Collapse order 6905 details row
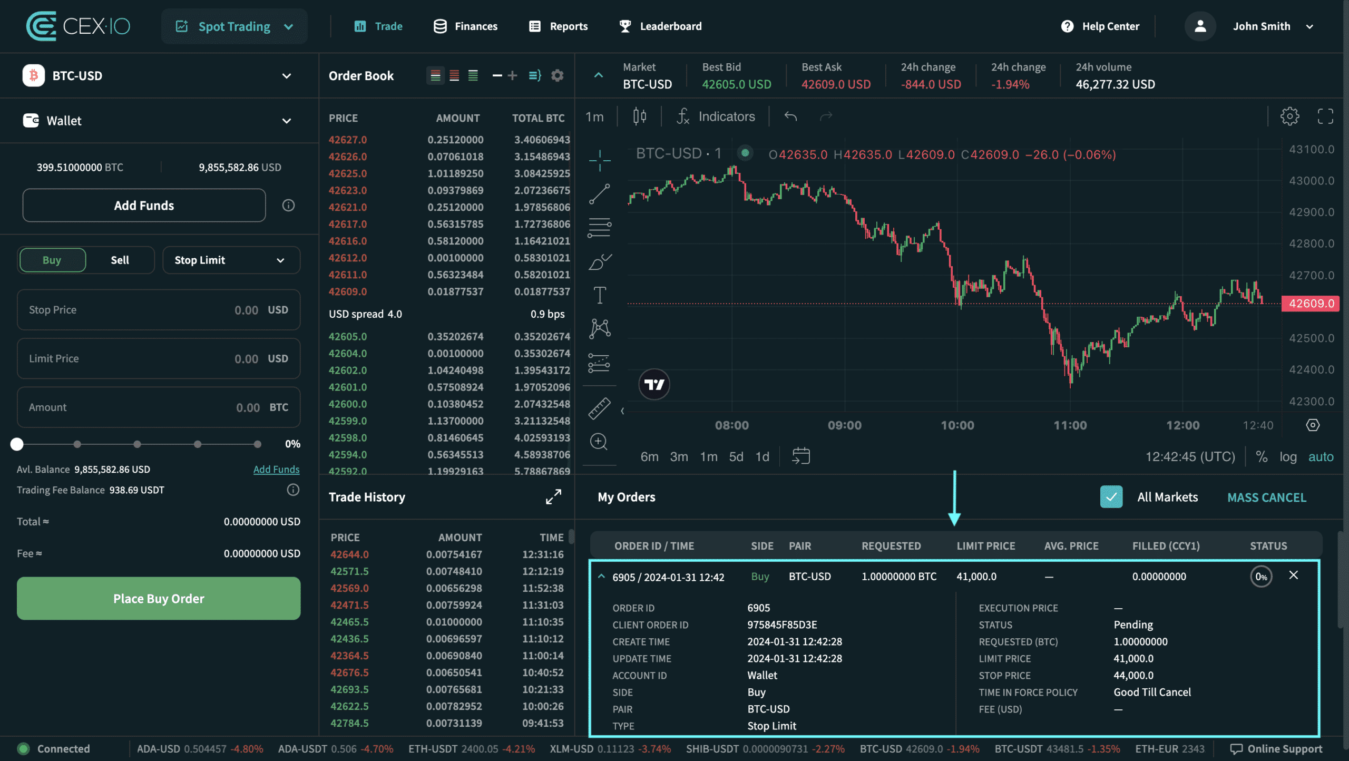 [601, 577]
